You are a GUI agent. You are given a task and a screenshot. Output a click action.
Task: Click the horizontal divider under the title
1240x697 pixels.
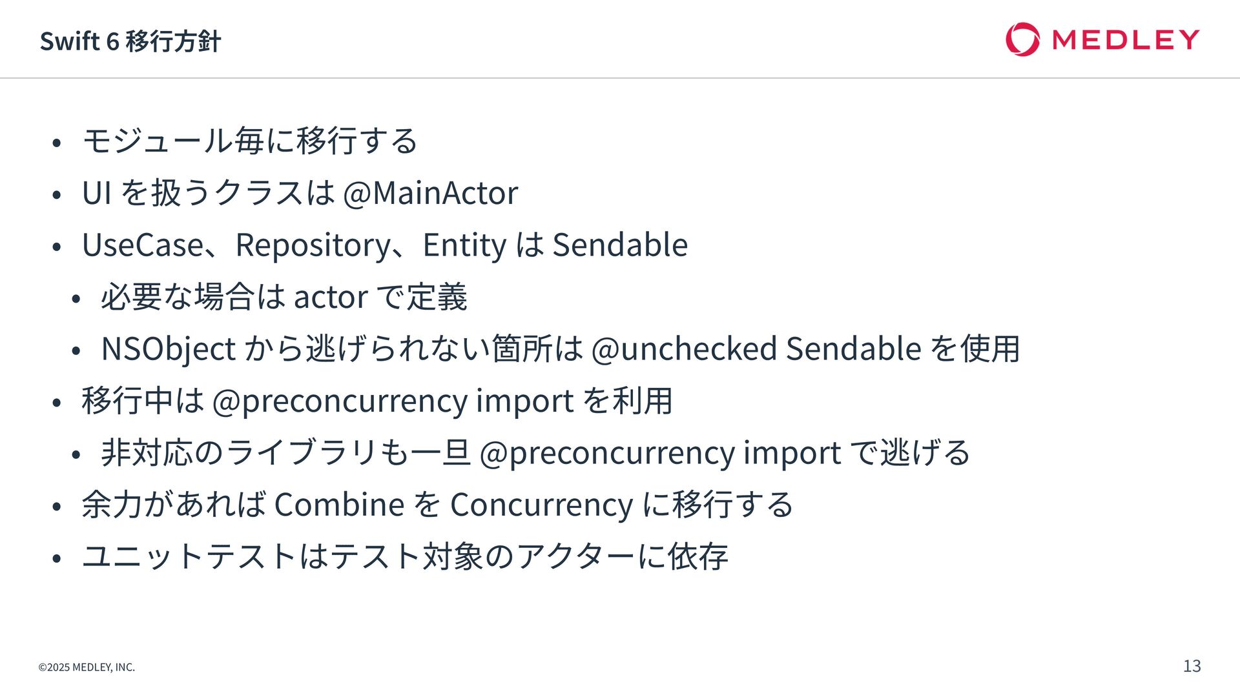click(620, 78)
